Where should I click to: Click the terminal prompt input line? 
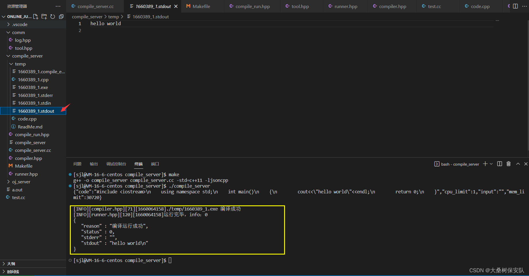pos(122,260)
